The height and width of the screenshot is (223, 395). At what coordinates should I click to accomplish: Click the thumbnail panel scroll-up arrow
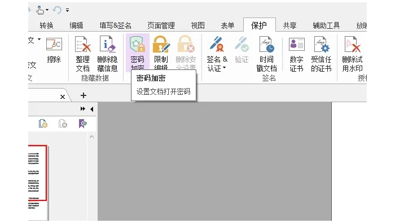tap(91, 137)
